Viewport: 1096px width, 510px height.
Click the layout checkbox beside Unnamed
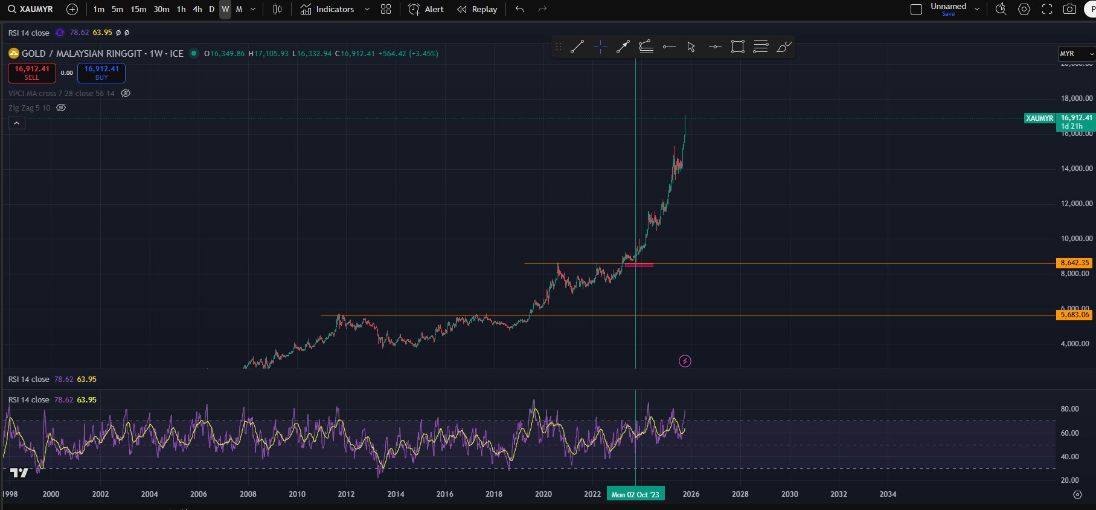[916, 9]
